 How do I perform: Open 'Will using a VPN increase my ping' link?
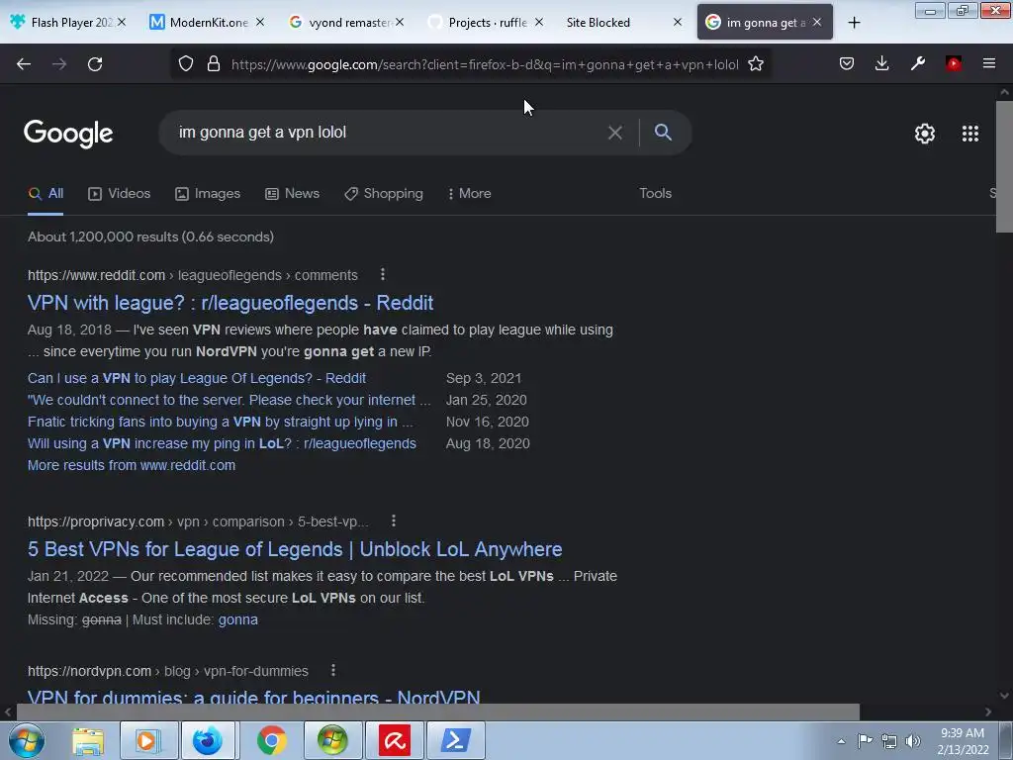223,444
